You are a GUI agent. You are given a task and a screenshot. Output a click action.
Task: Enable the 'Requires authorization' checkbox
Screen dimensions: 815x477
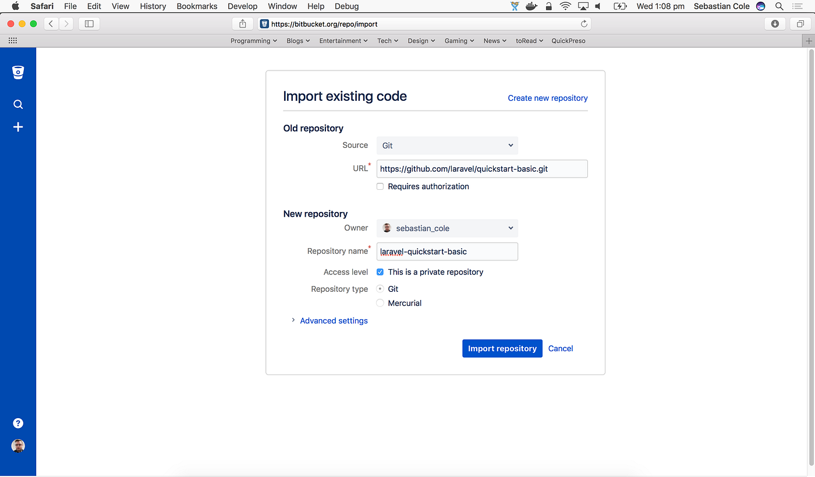pos(380,186)
